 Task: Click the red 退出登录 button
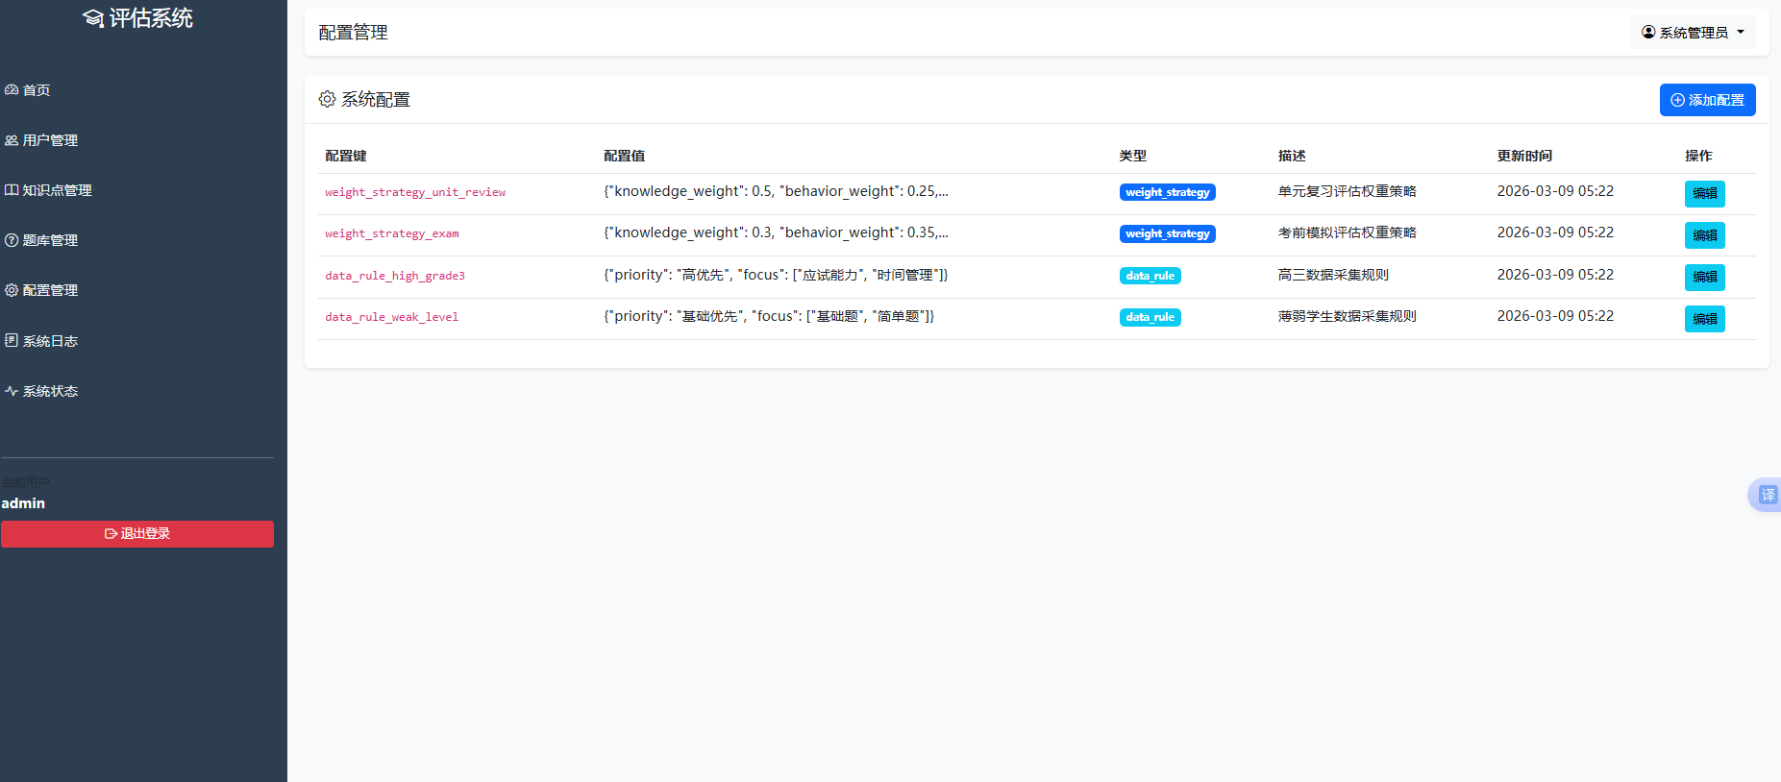click(137, 534)
